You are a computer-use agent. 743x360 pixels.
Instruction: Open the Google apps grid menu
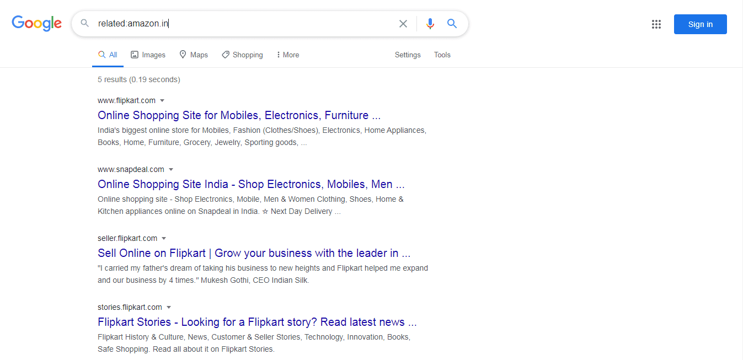[x=656, y=24]
